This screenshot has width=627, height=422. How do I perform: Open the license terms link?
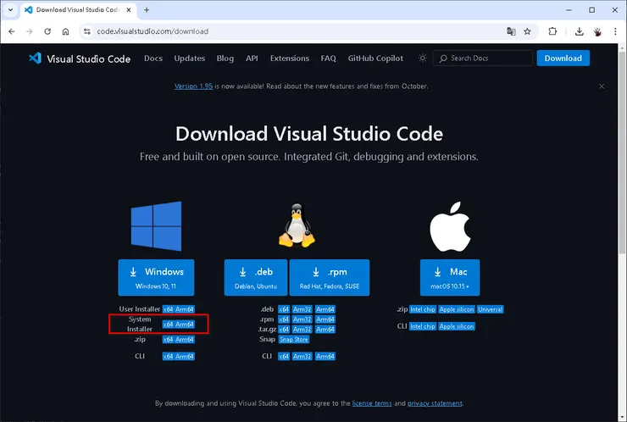pos(372,403)
